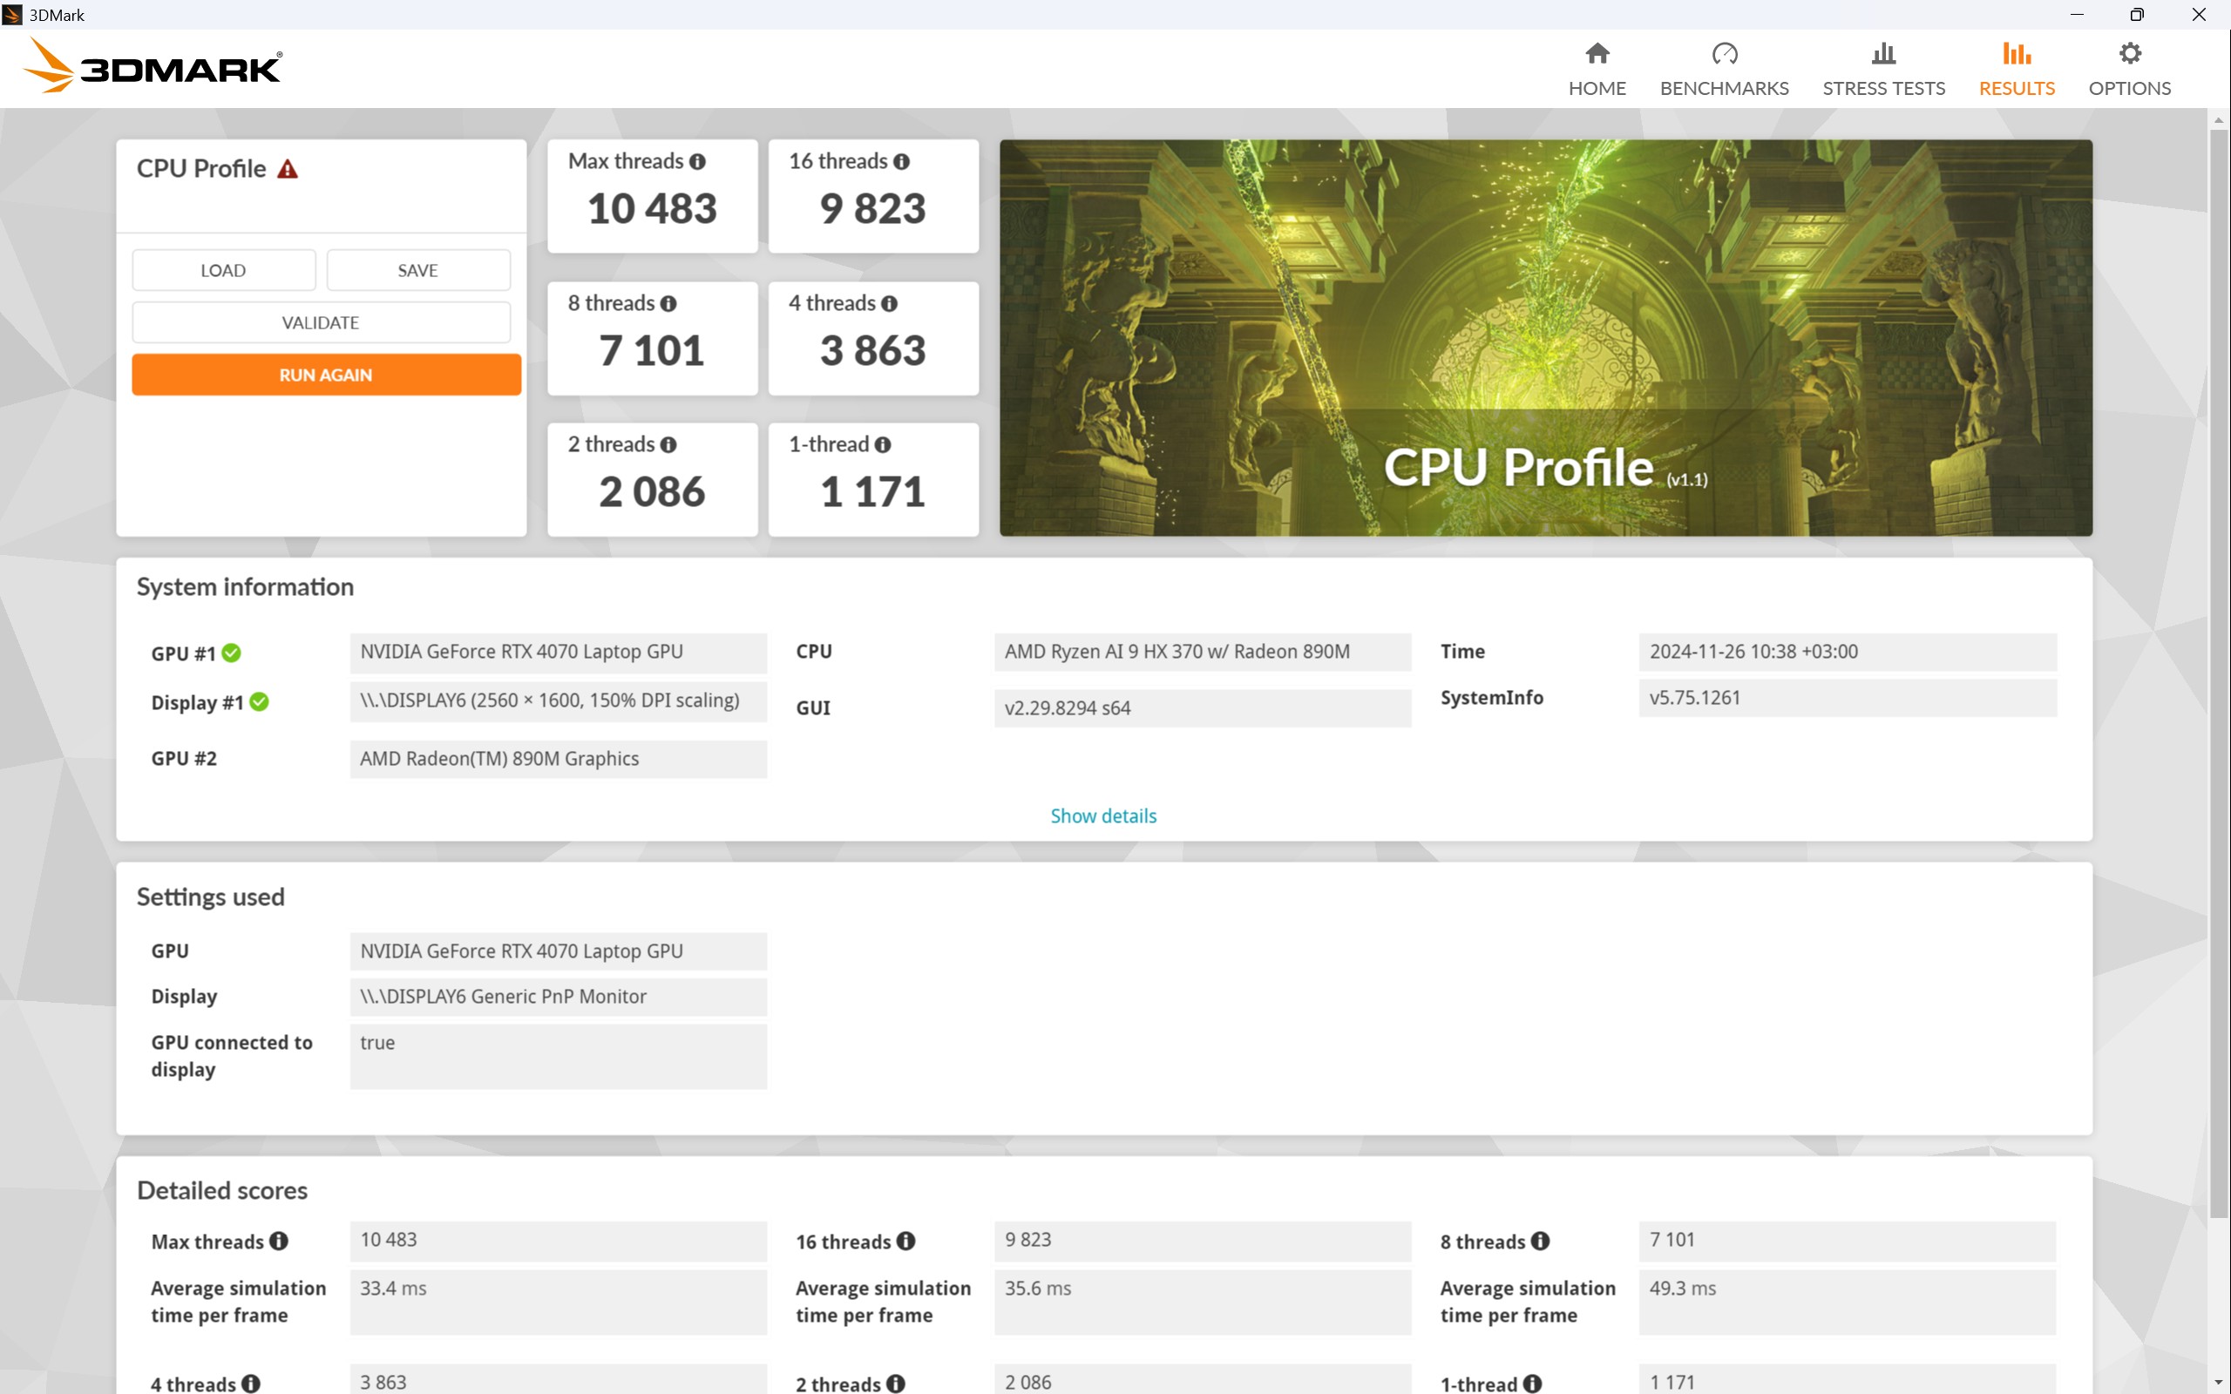Go to Stress Tests section
2231x1394 pixels.
pos(1883,69)
